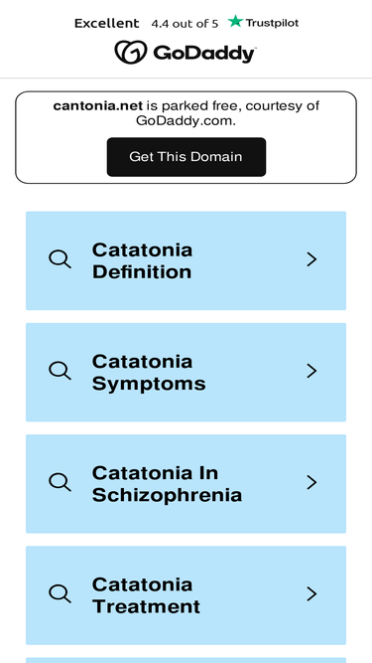Open the chevron arrow on Catatonia In Schizophrenia

coord(311,482)
